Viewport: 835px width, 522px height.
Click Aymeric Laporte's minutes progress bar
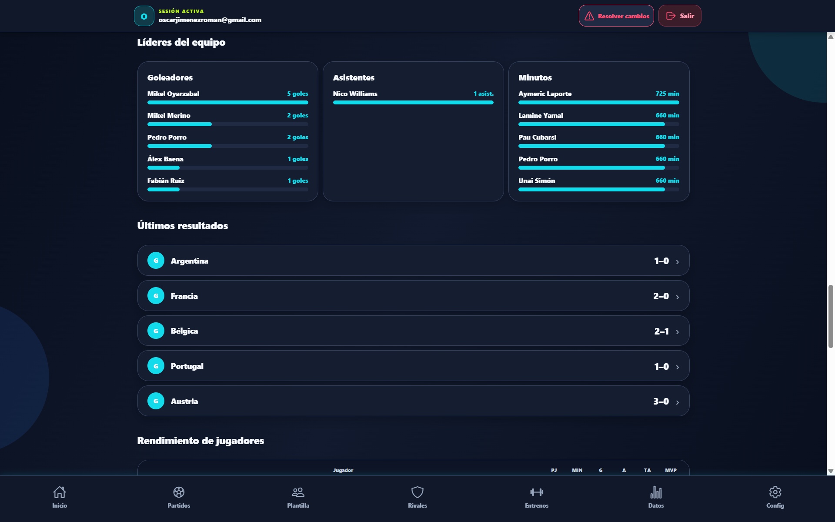(598, 103)
